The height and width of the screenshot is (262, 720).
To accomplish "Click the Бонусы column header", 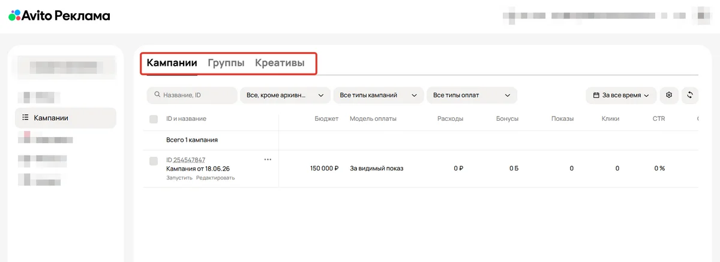I will [x=507, y=119].
